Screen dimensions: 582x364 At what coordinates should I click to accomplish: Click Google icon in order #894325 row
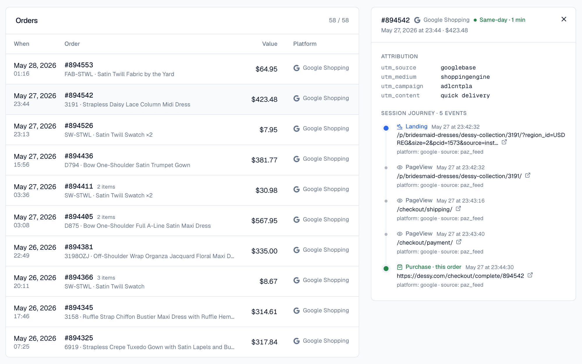(297, 341)
